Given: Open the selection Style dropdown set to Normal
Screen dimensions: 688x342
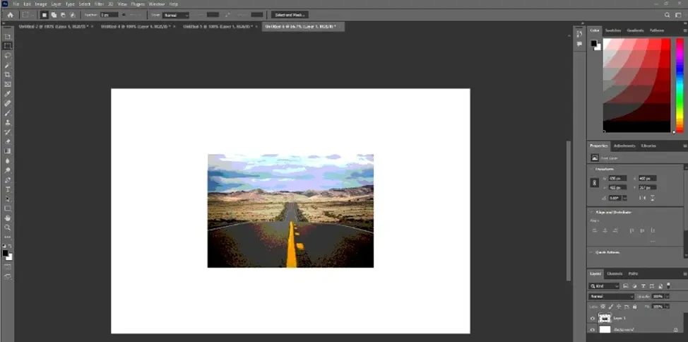Looking at the screenshot, I should point(175,15).
